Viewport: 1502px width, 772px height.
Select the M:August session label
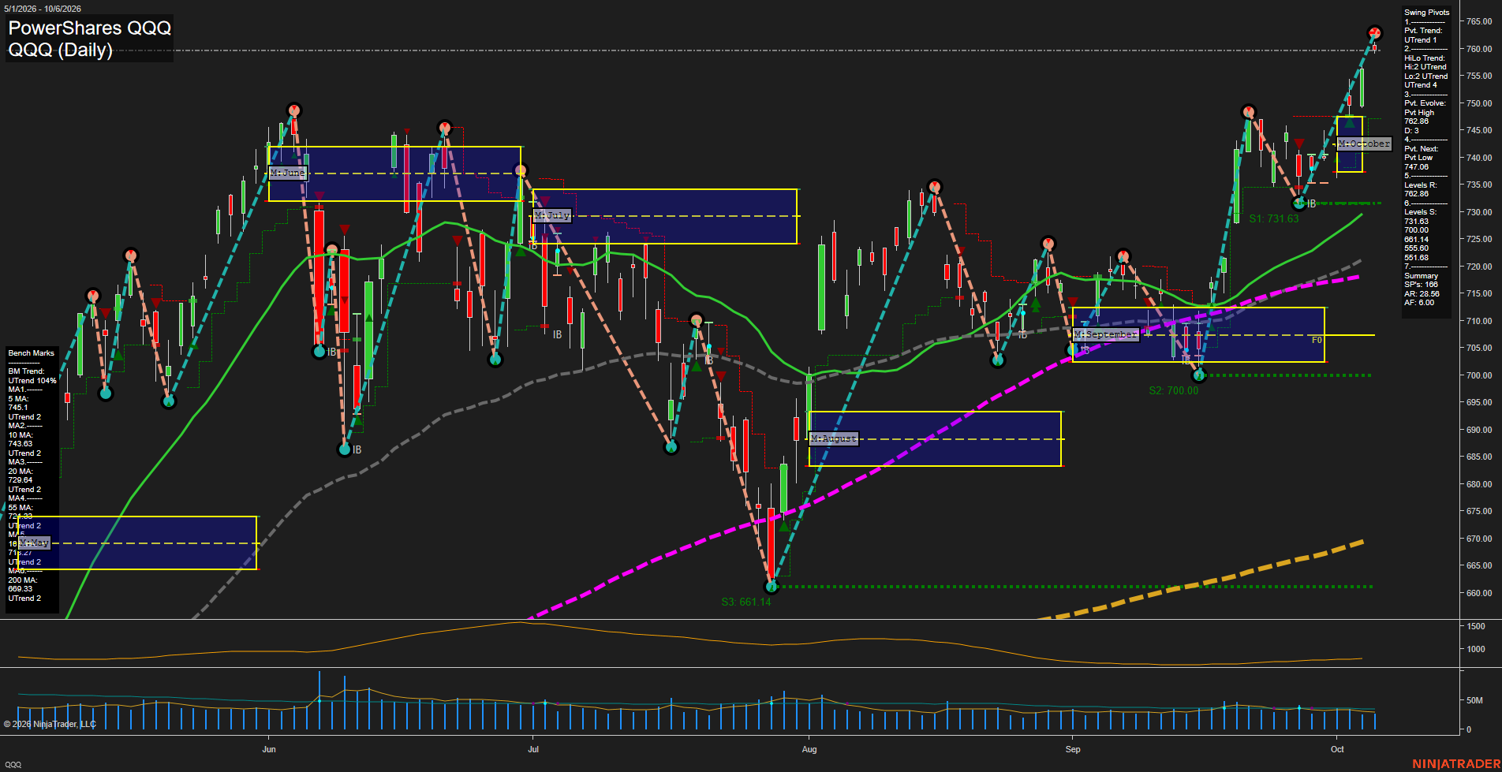(834, 438)
